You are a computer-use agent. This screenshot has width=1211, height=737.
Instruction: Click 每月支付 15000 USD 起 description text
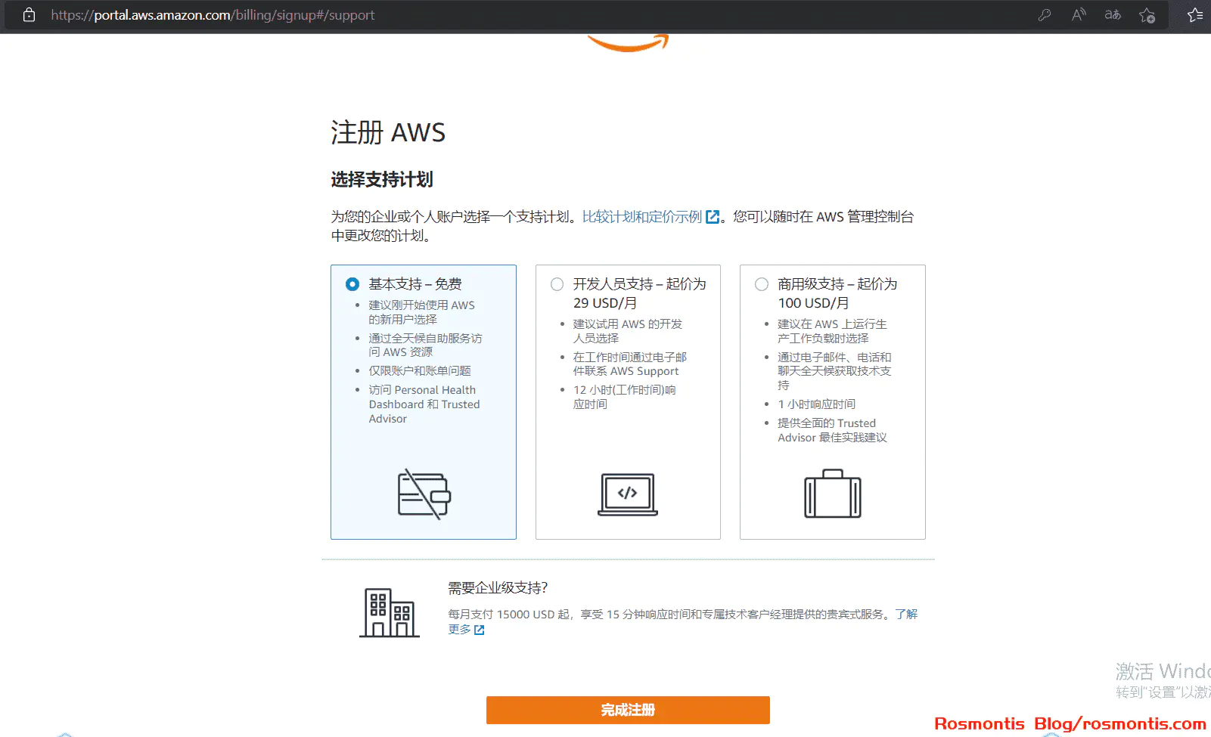[669, 615]
